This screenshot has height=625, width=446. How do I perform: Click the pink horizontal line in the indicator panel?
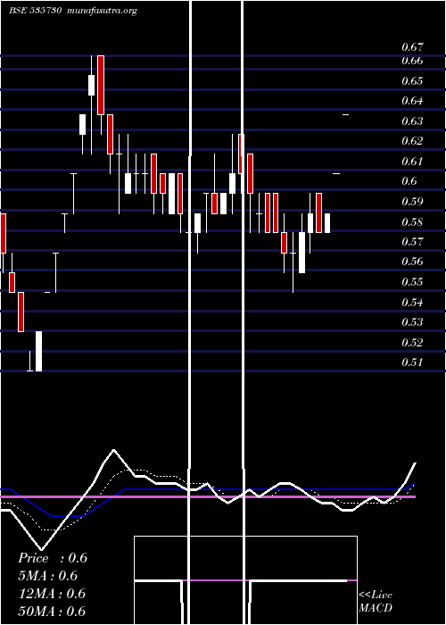[x=208, y=497]
